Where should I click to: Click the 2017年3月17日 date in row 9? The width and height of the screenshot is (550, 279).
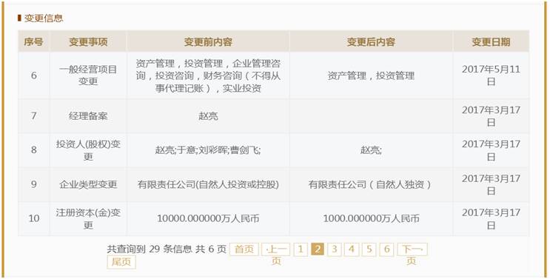click(491, 184)
